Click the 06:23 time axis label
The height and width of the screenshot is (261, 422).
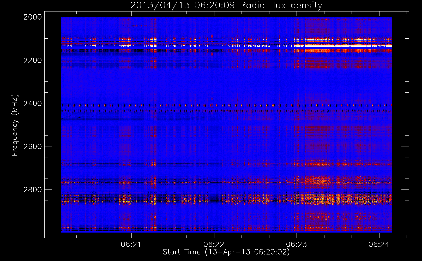coord(296,244)
